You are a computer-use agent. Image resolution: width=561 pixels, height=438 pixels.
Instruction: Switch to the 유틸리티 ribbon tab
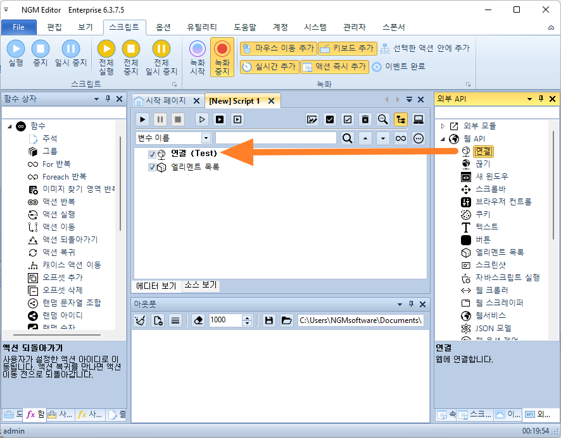pos(202,27)
